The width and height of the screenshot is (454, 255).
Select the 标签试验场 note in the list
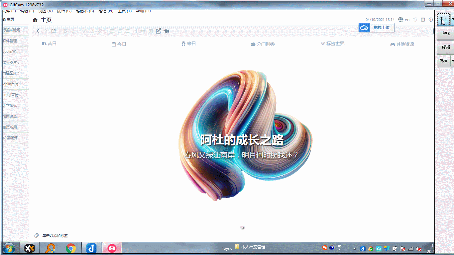tap(16, 30)
